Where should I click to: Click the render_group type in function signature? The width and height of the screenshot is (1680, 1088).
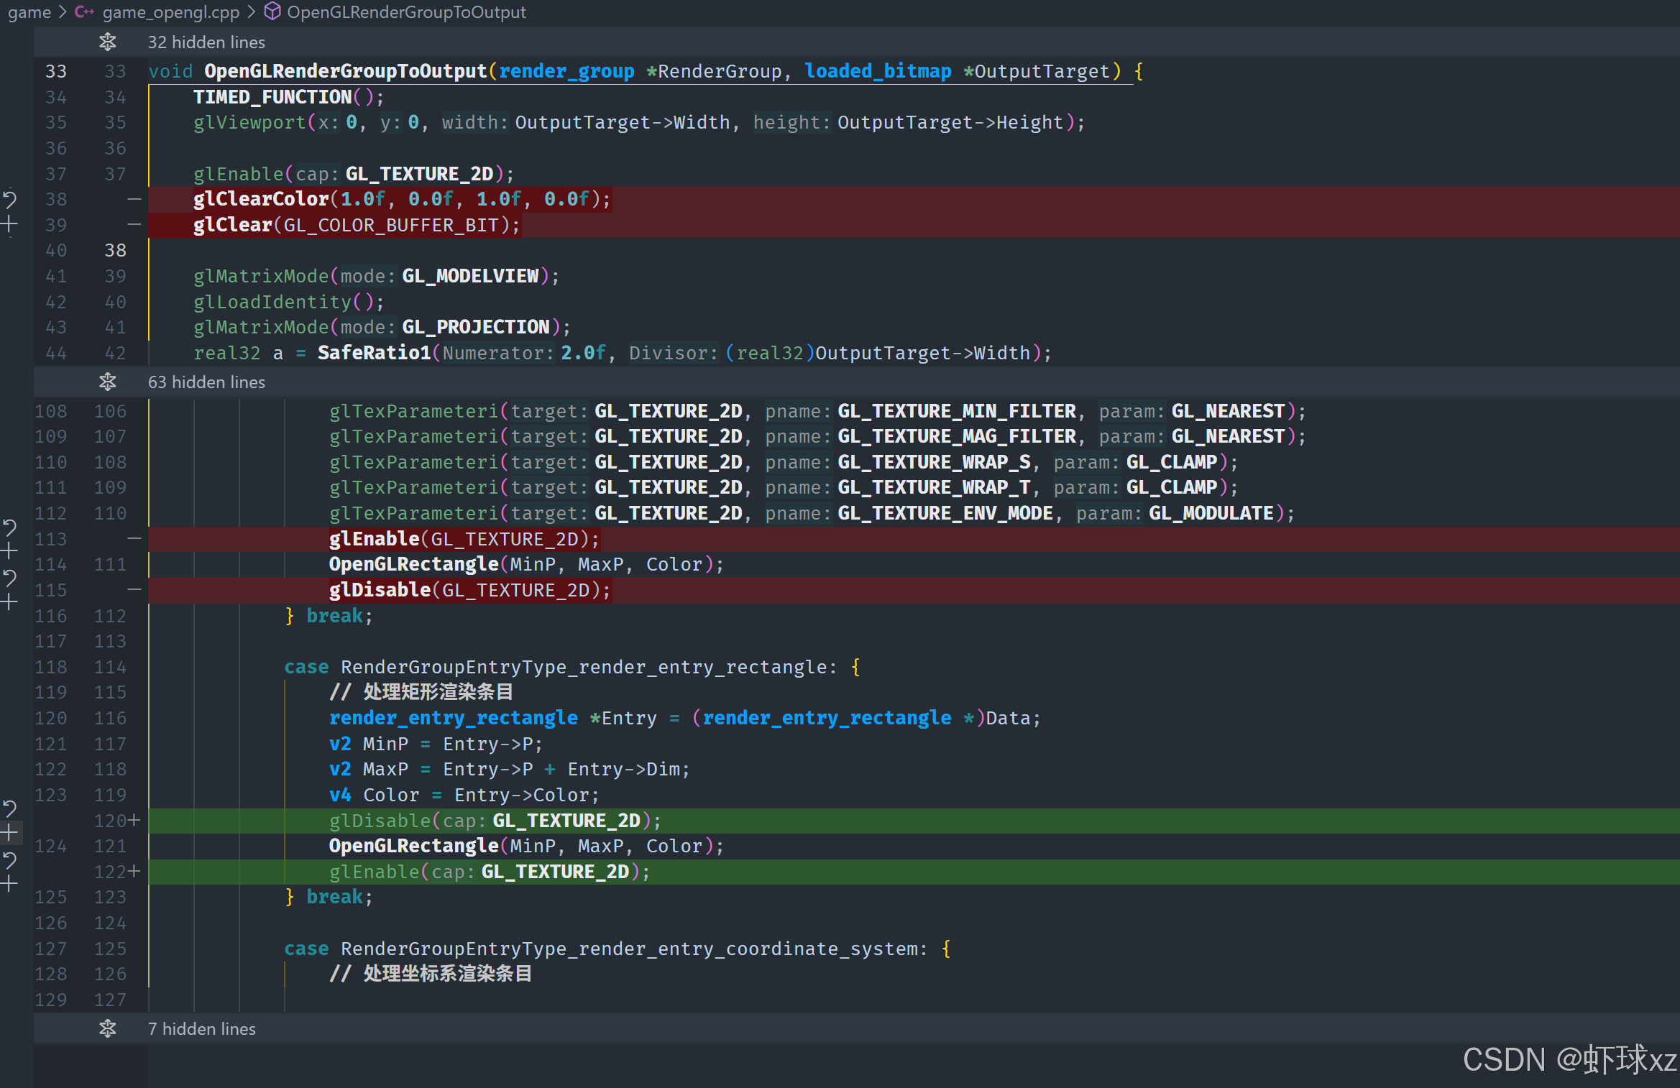(566, 71)
